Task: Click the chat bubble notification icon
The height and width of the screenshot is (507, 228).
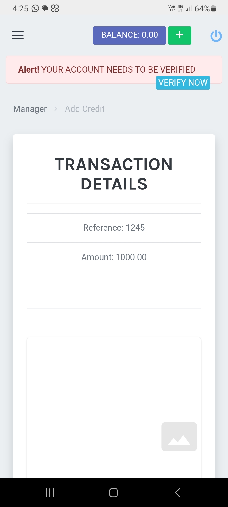Action: (45, 9)
